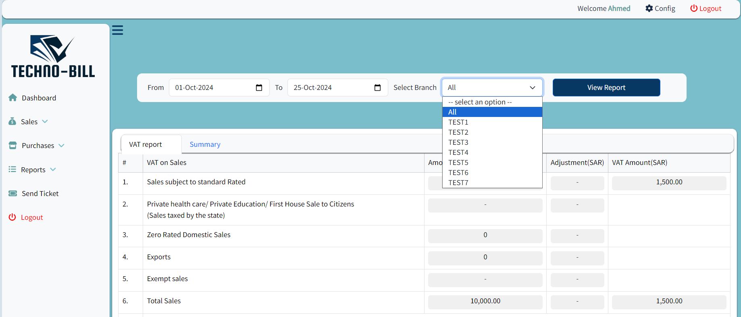Click the From date field 01-Oct-2024
The width and height of the screenshot is (741, 317).
[219, 88]
